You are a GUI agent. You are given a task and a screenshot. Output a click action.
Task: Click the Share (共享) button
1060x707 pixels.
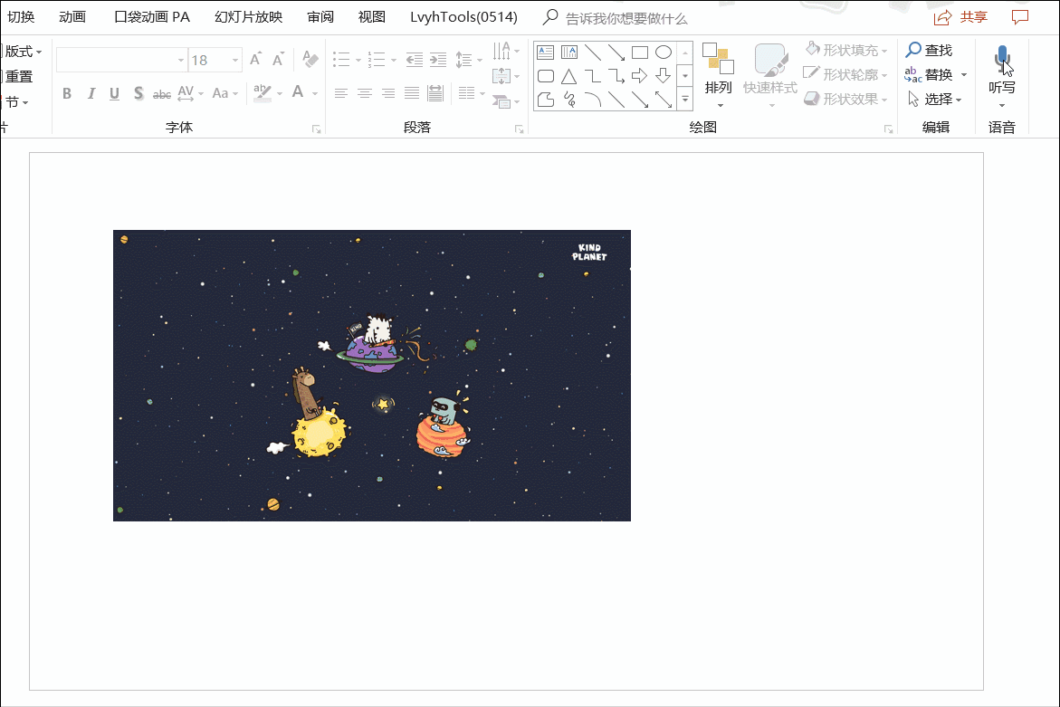click(961, 17)
